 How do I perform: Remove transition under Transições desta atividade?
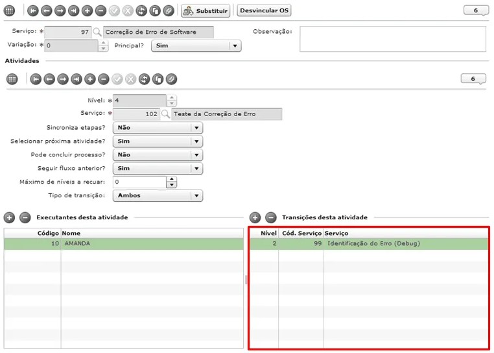pos(270,217)
